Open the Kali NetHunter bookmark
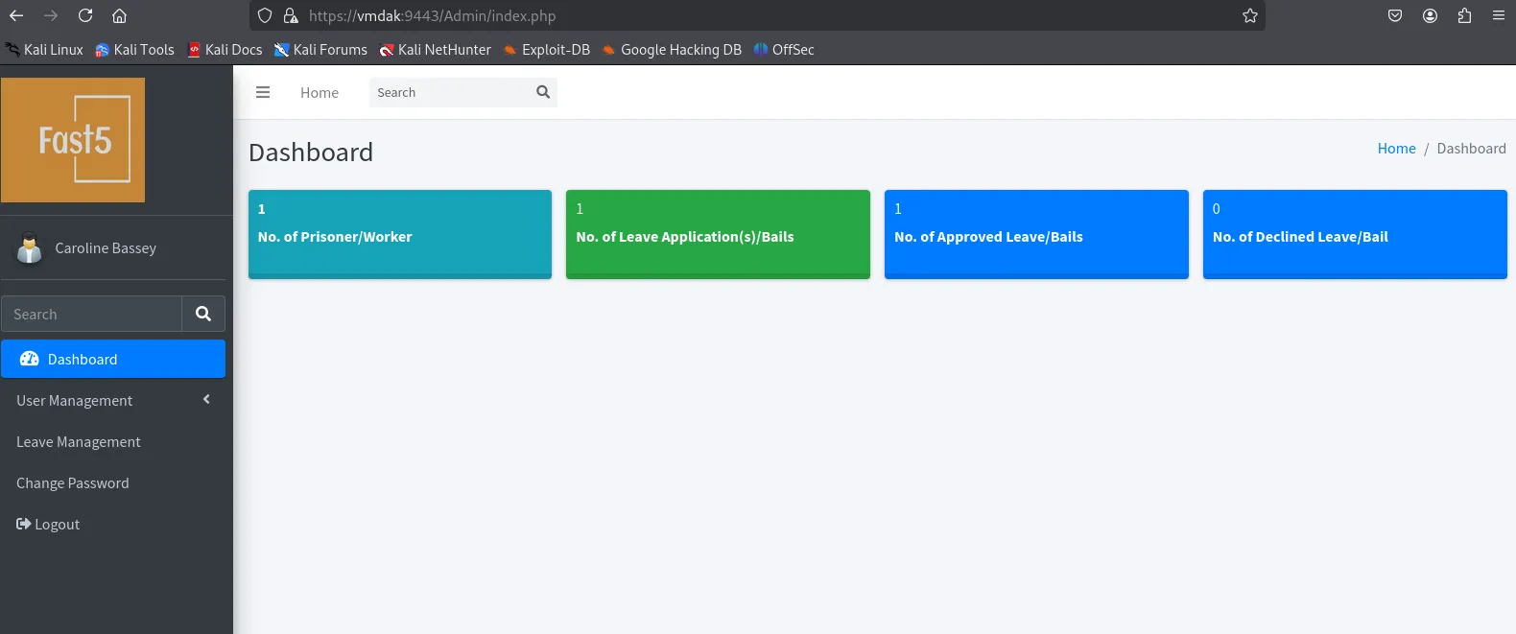1516x634 pixels. point(436,50)
